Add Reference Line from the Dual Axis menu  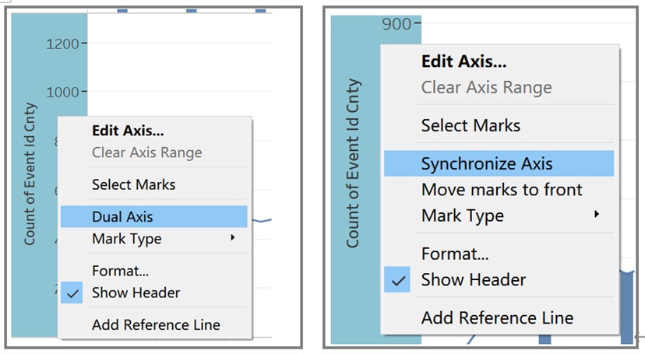pyautogui.click(x=156, y=324)
